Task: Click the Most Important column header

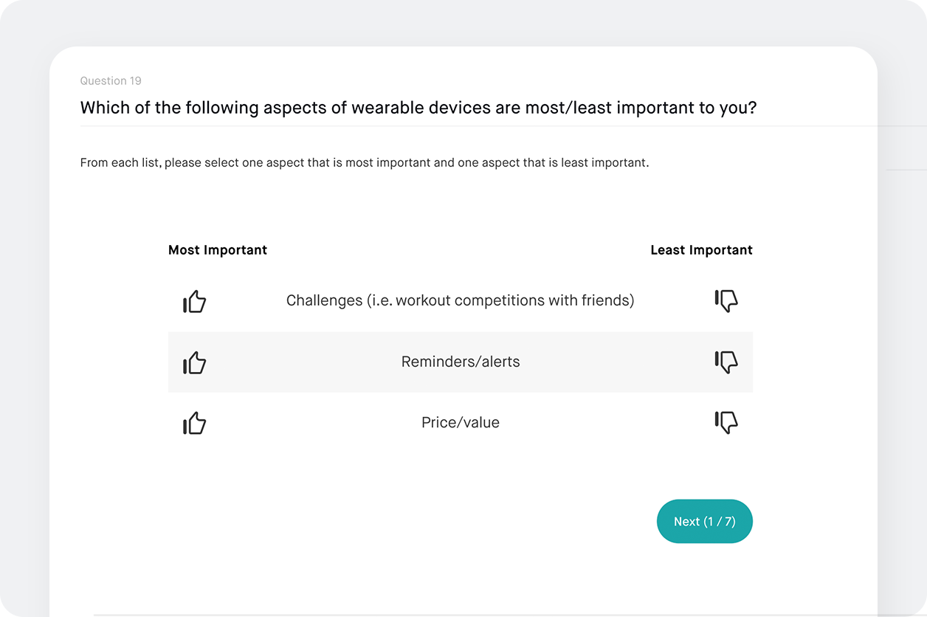Action: pos(218,250)
